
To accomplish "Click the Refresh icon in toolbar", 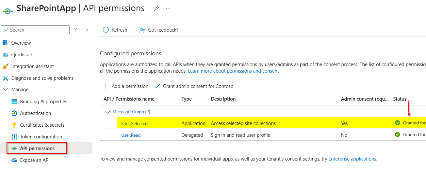I will click(106, 30).
